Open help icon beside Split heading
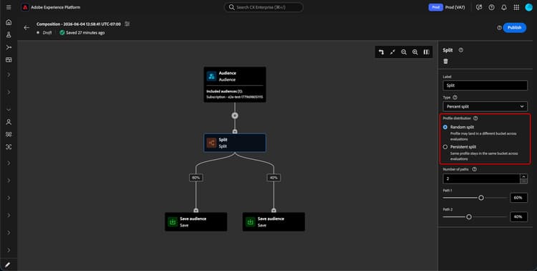Viewport: 537px width, 271px height. point(461,50)
